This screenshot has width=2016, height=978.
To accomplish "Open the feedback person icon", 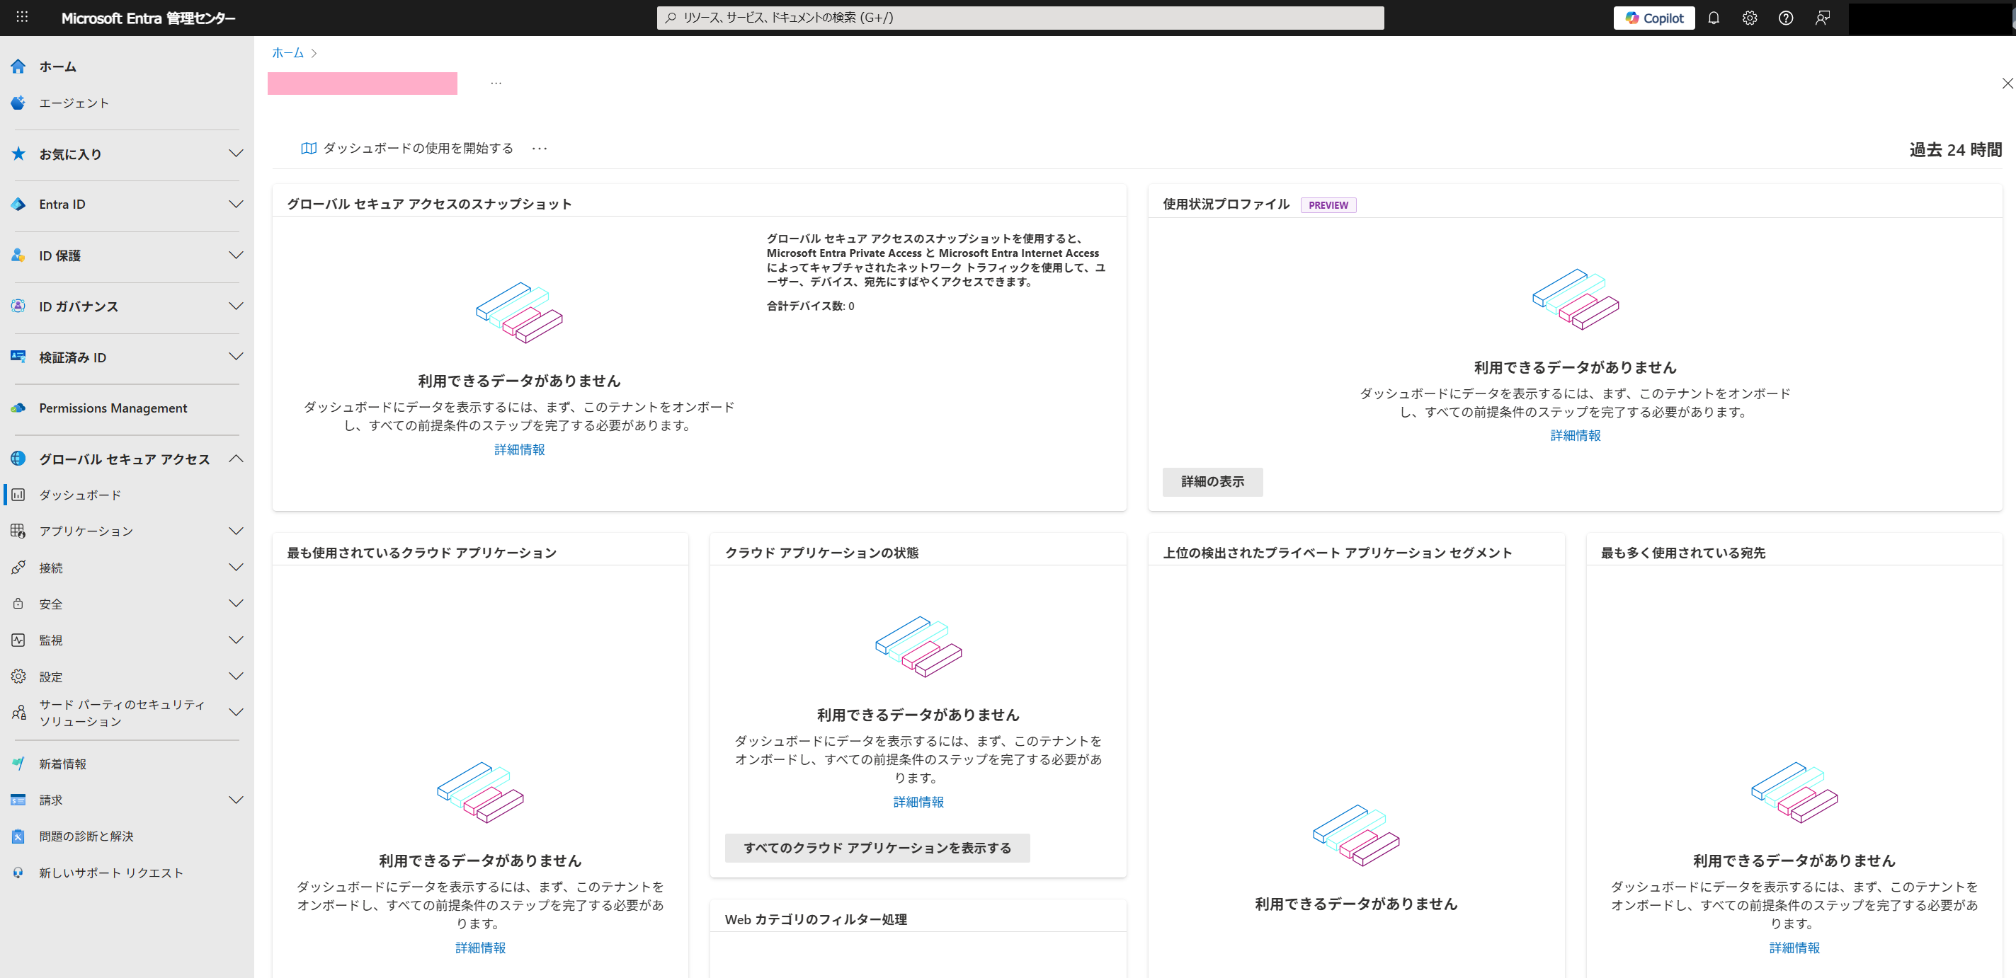I will pyautogui.click(x=1822, y=18).
